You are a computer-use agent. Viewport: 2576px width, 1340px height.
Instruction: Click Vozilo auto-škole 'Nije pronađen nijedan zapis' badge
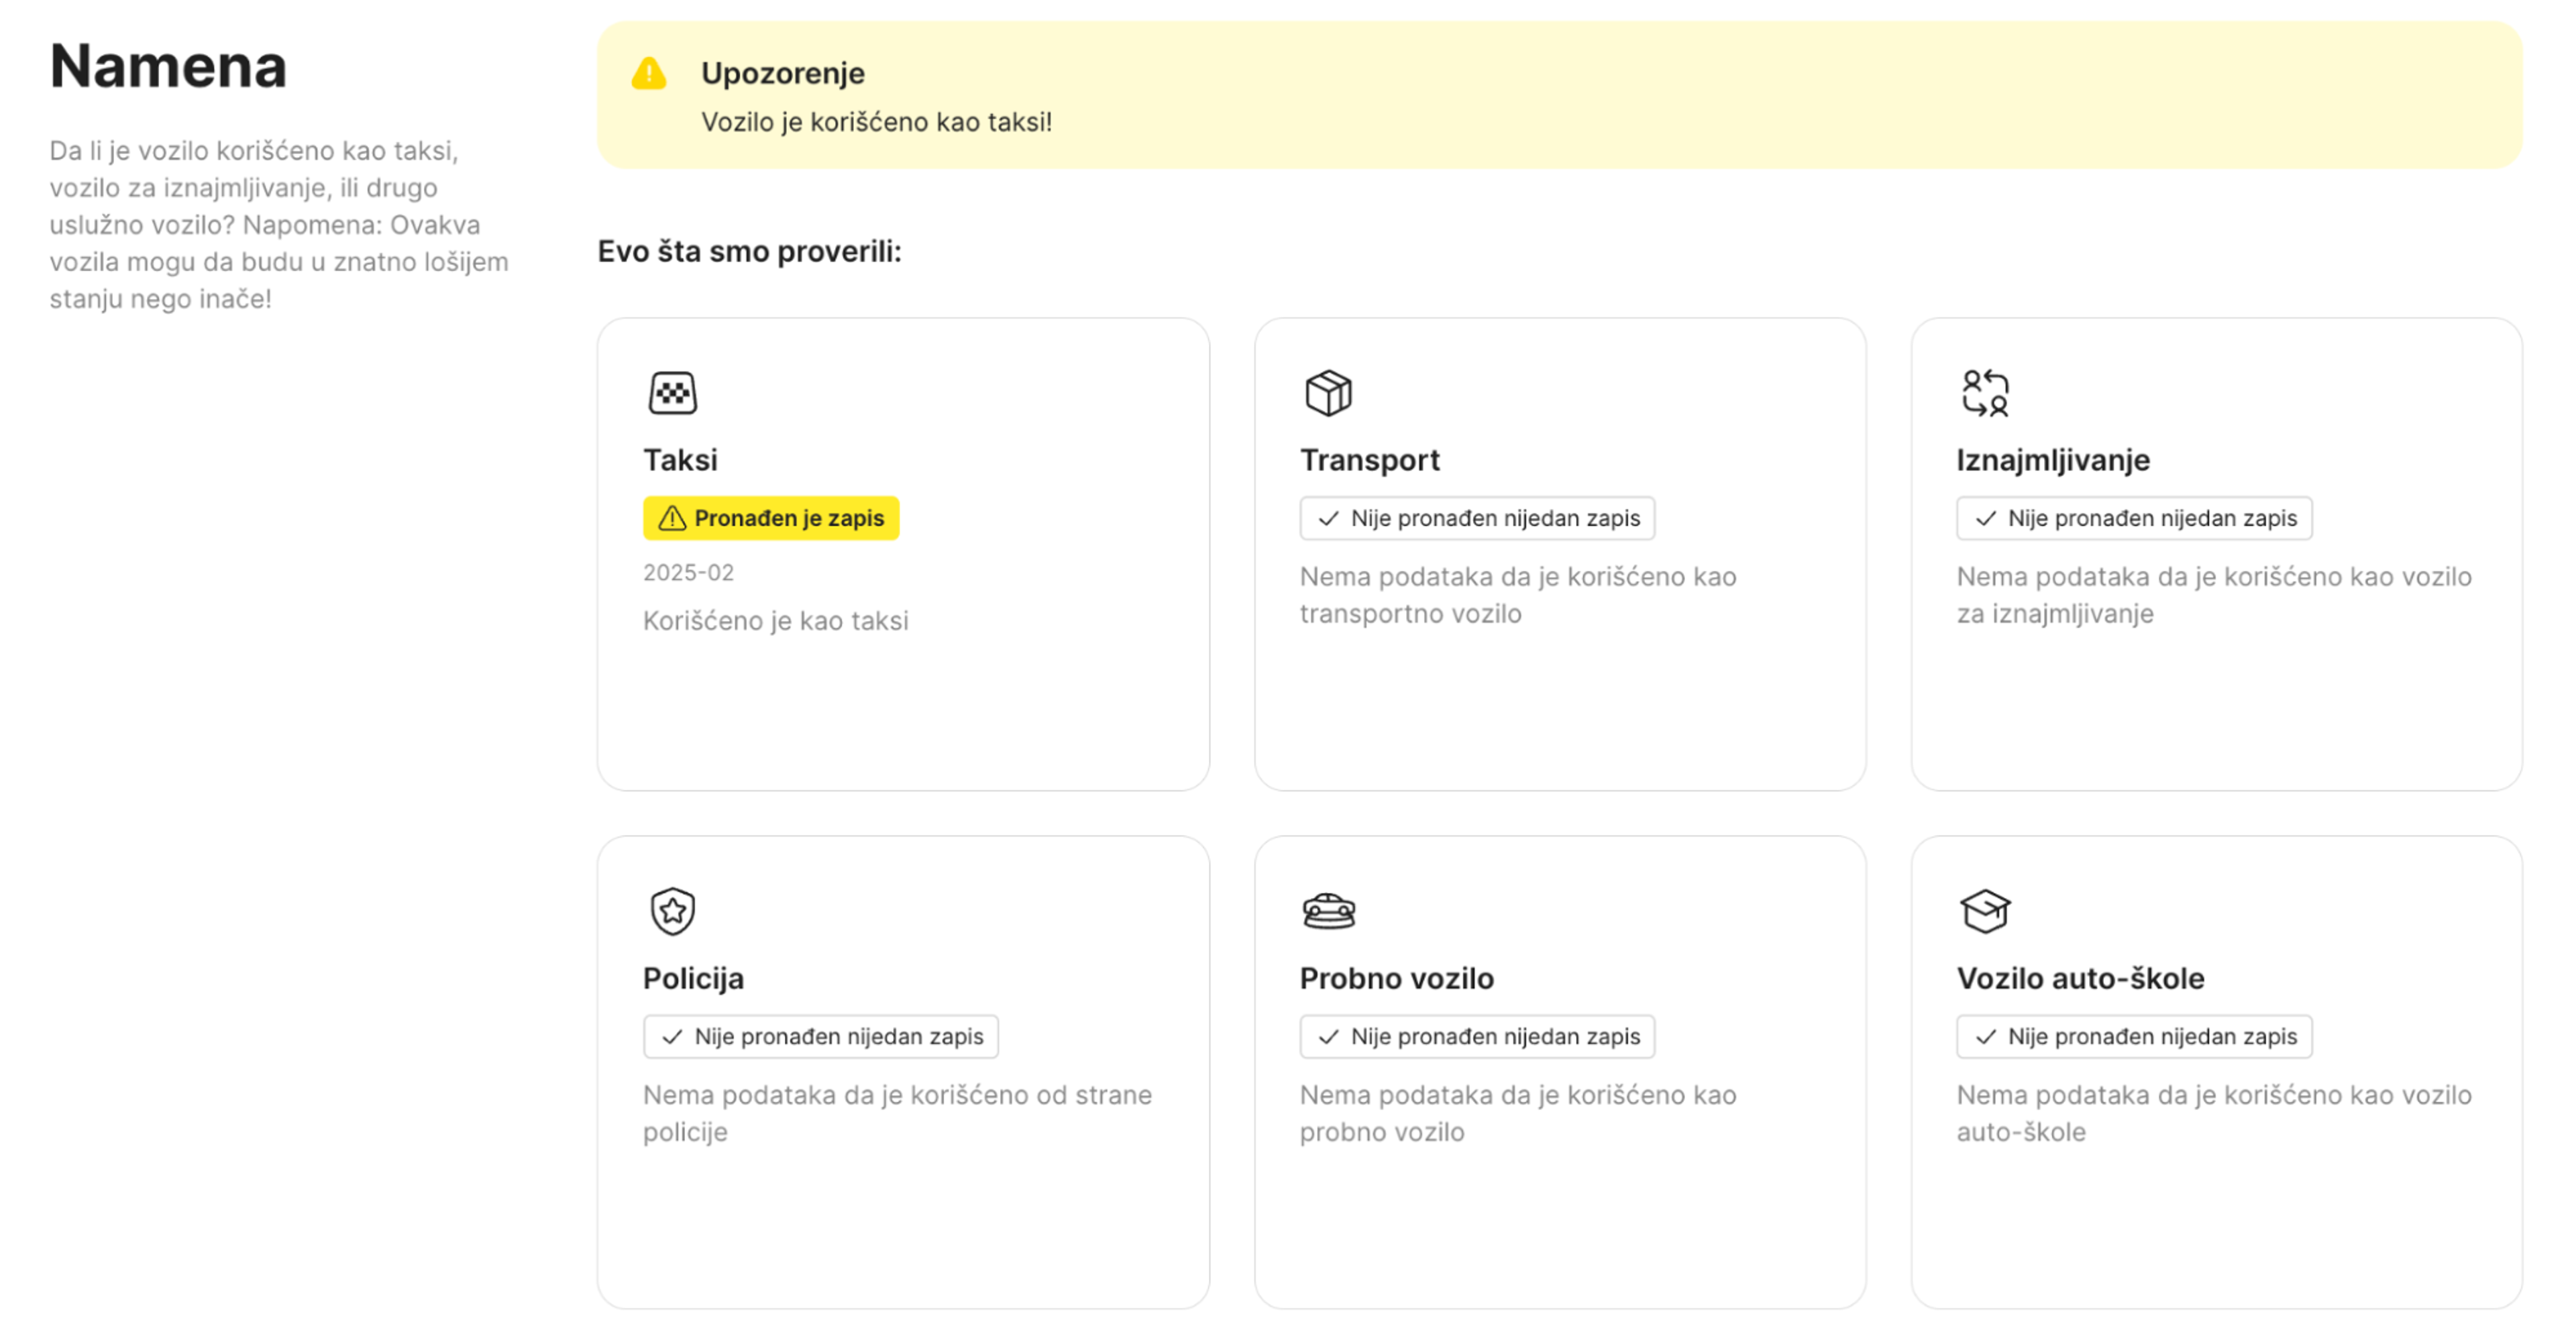[2134, 1036]
